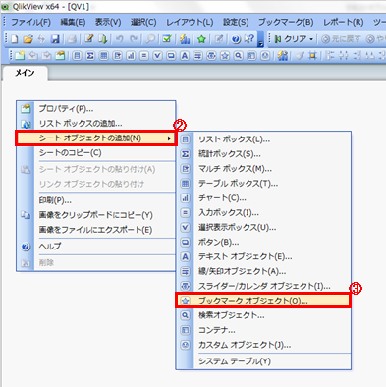Image resolution: width=386 pixels, height=387 pixels.
Task: Choose 画像をファイルにエクスポート(E) entry
Action: click(x=96, y=230)
